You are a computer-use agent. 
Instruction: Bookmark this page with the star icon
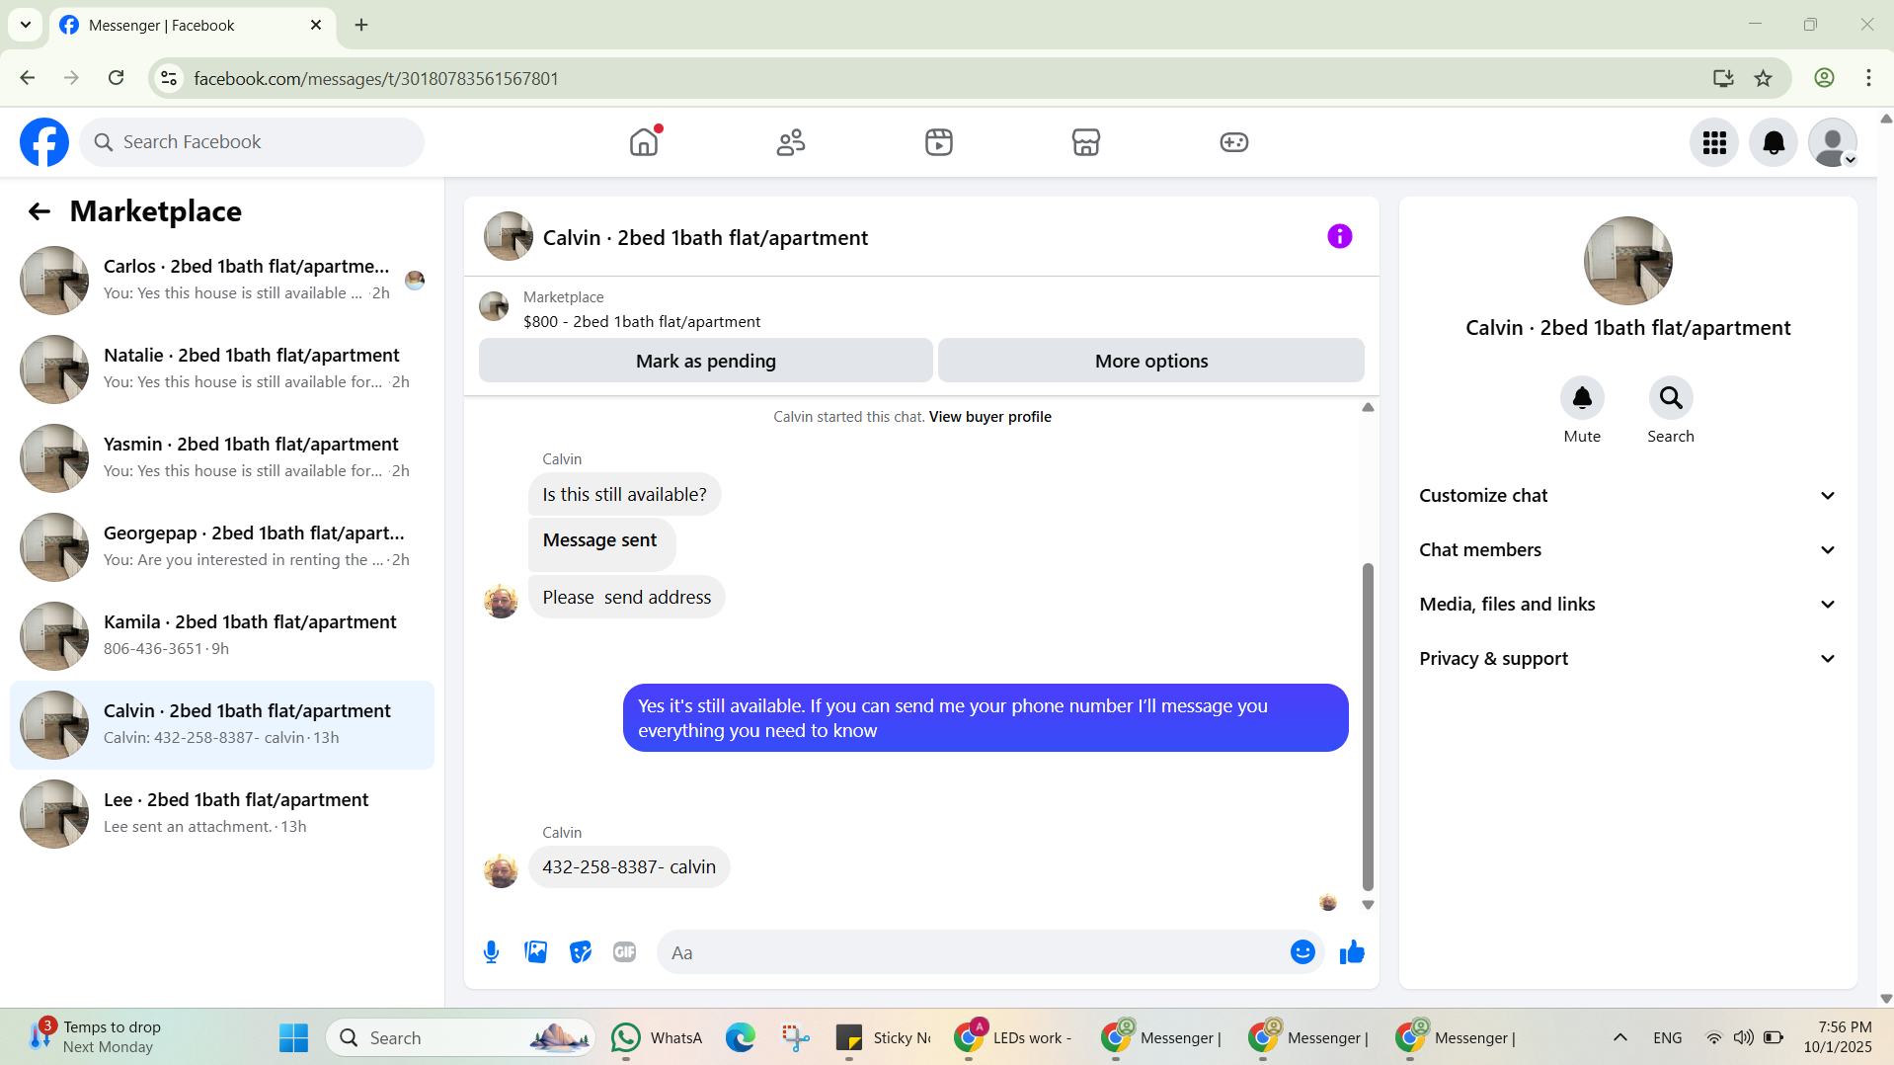1764,78
